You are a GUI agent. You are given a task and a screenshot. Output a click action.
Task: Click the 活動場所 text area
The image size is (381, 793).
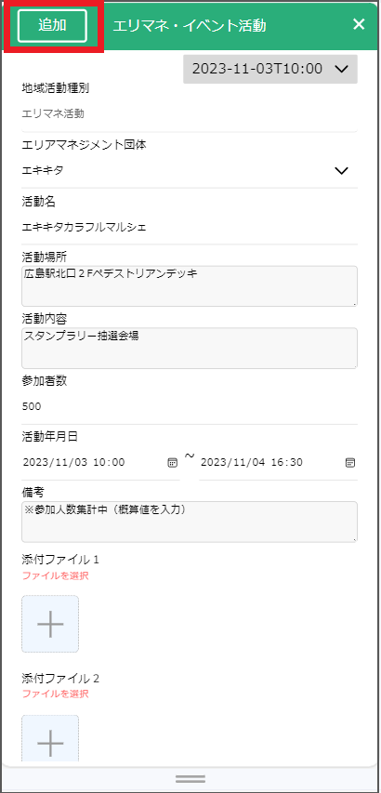pyautogui.click(x=190, y=286)
